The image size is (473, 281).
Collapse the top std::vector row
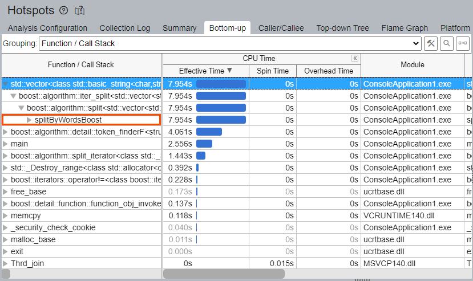click(x=6, y=84)
